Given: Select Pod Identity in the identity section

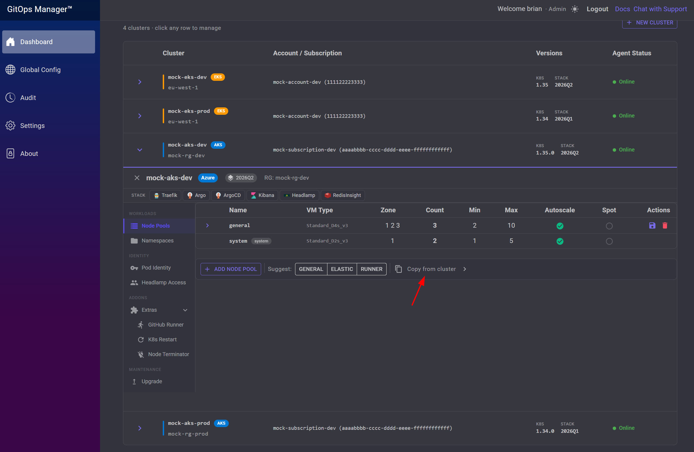Looking at the screenshot, I should (x=159, y=268).
